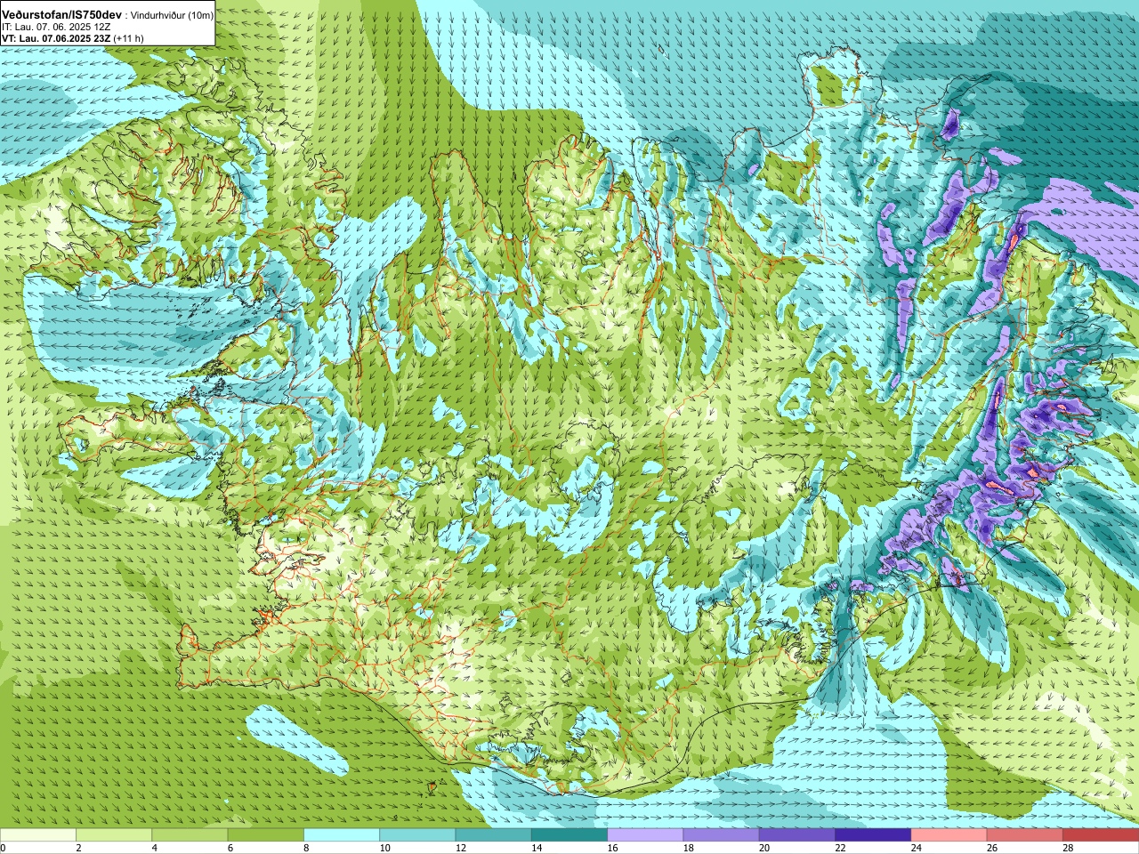The width and height of the screenshot is (1139, 854).
Task: Click the Vindurhviður (10m) label
Action: (x=172, y=16)
